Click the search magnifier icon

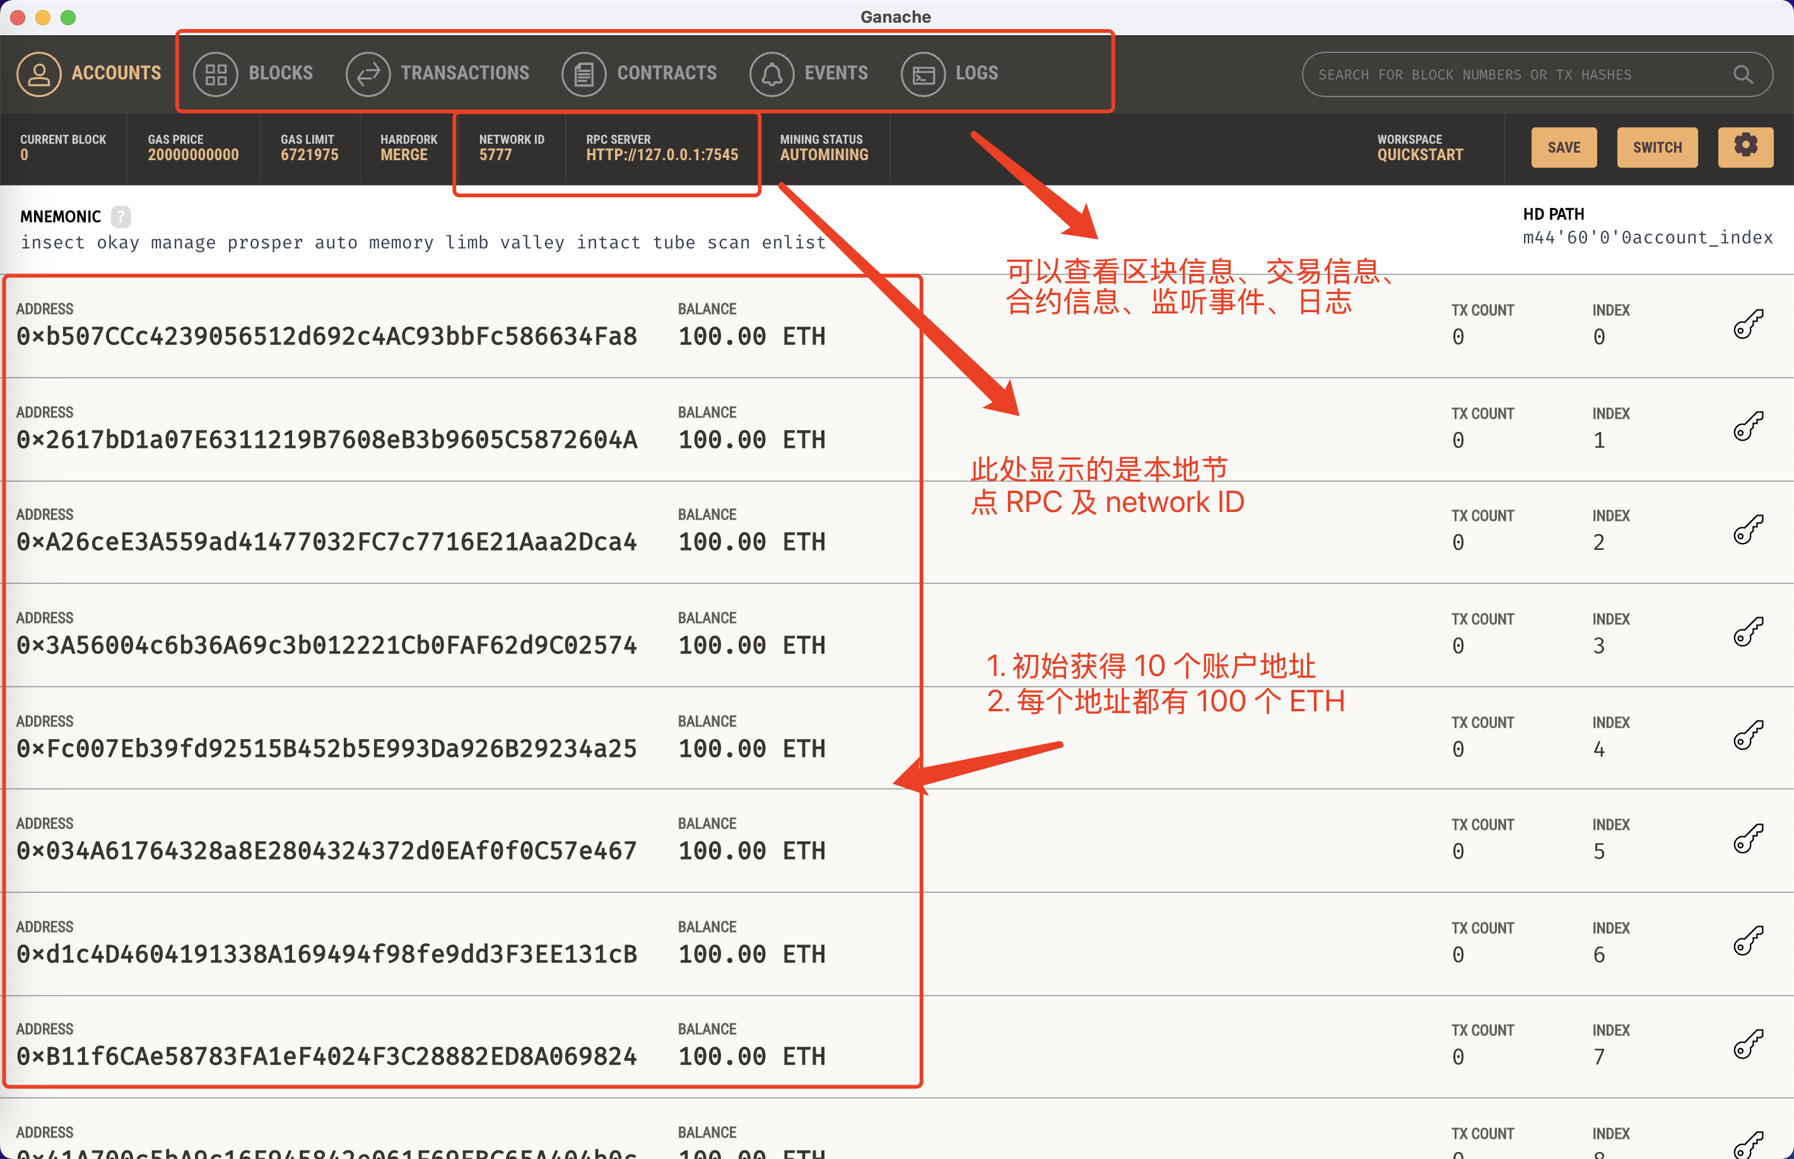(x=1743, y=74)
